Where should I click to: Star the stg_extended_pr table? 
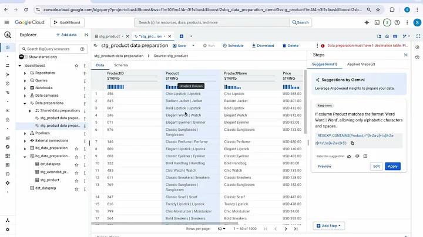point(76,173)
